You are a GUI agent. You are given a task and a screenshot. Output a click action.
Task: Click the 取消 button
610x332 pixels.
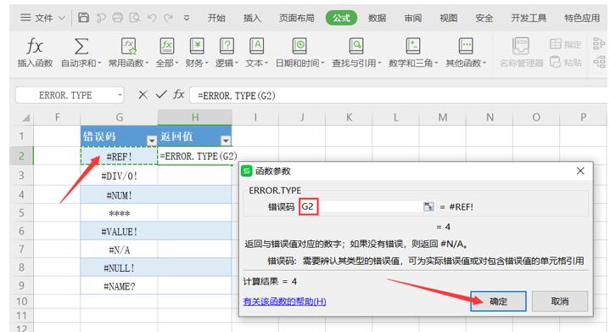click(559, 301)
